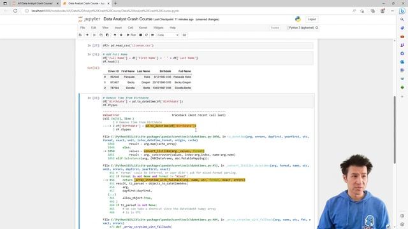Open the sidebar shopping tag icon
The height and width of the screenshot is (229, 408).
point(402,28)
